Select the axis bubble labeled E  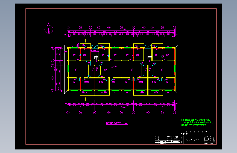point(52,48)
